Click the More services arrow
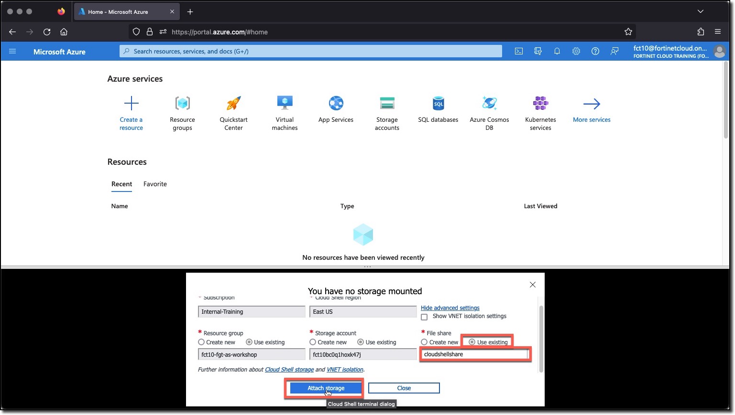The height and width of the screenshot is (415, 735). coord(592,104)
